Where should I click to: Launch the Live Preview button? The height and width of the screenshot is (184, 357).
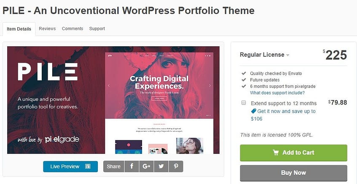tap(70, 166)
